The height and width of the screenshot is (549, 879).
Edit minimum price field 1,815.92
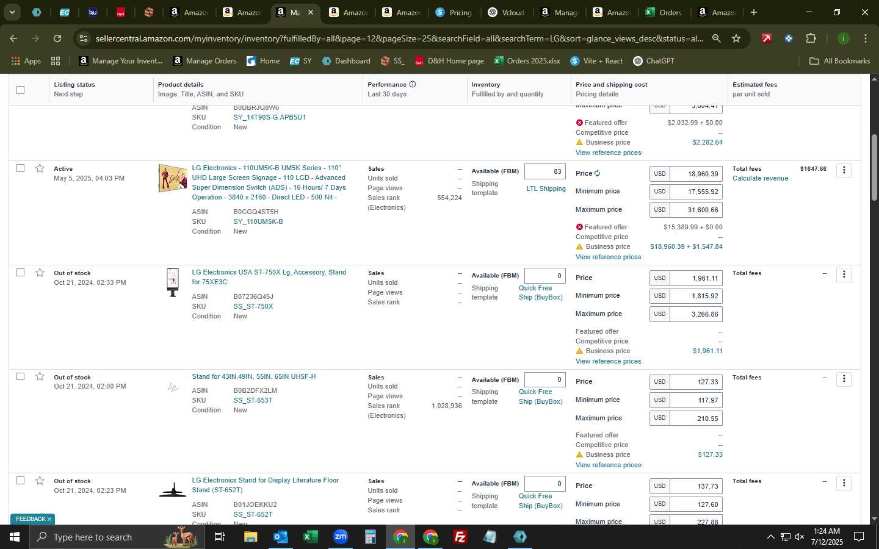point(696,296)
